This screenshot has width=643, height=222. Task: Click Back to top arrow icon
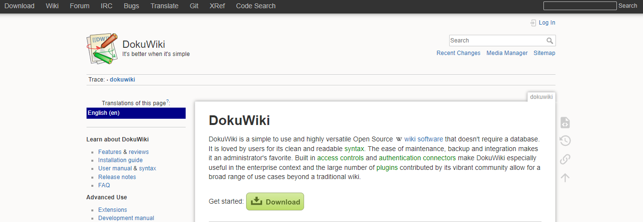(x=565, y=177)
